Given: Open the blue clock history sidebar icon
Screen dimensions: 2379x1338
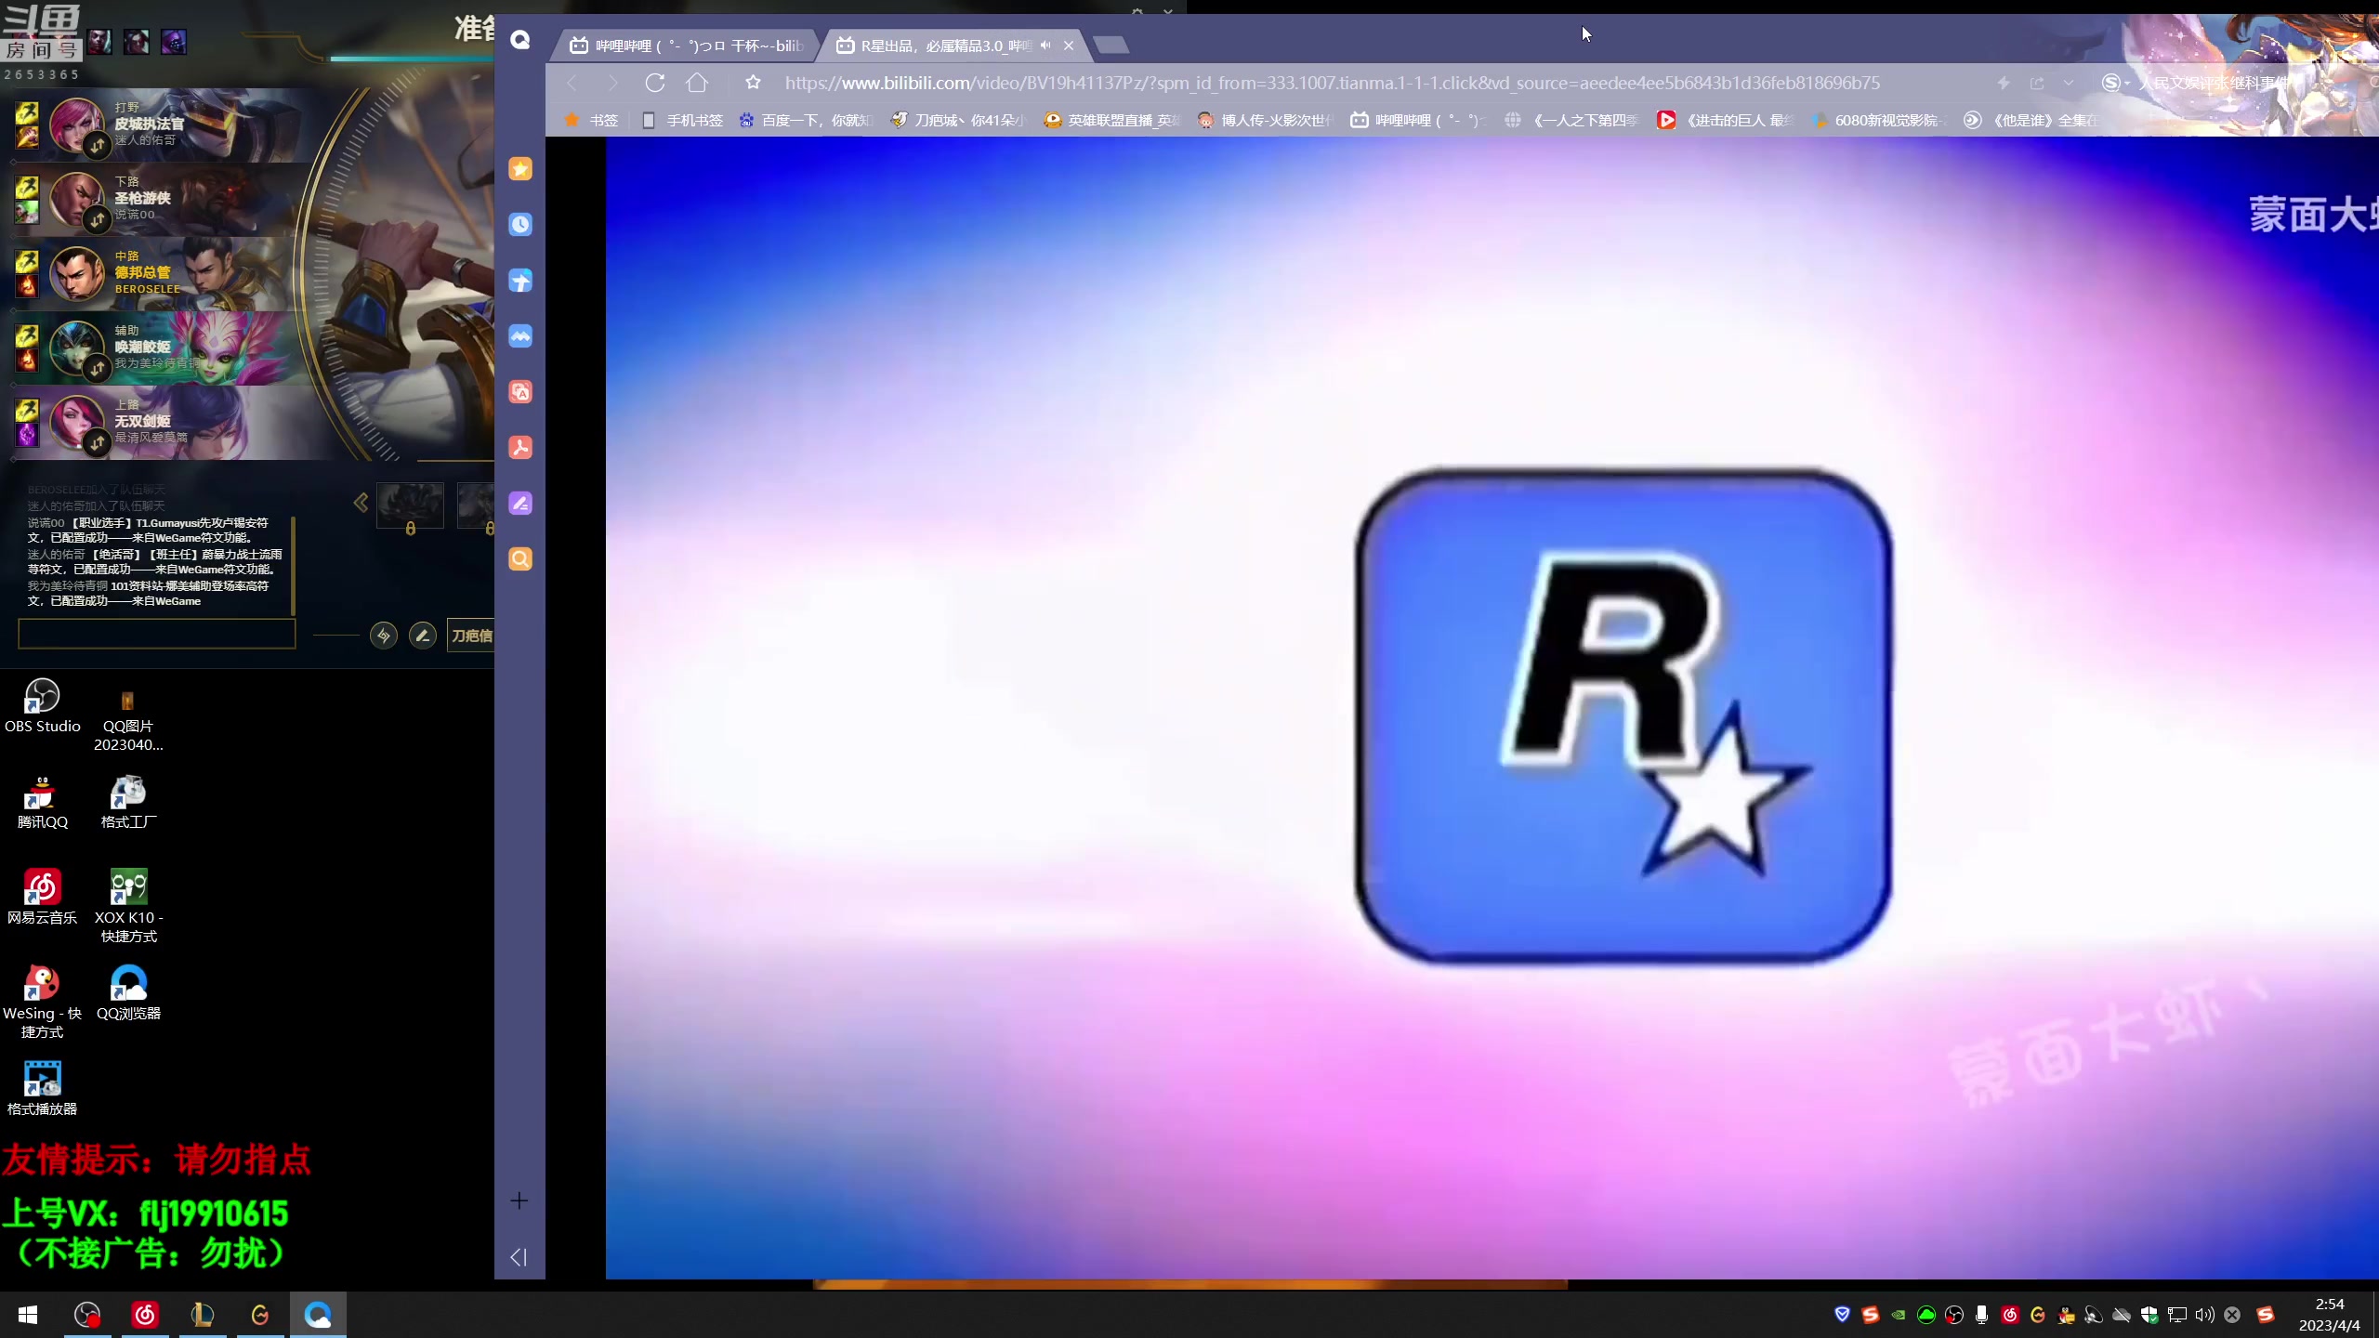Looking at the screenshot, I should click(520, 224).
